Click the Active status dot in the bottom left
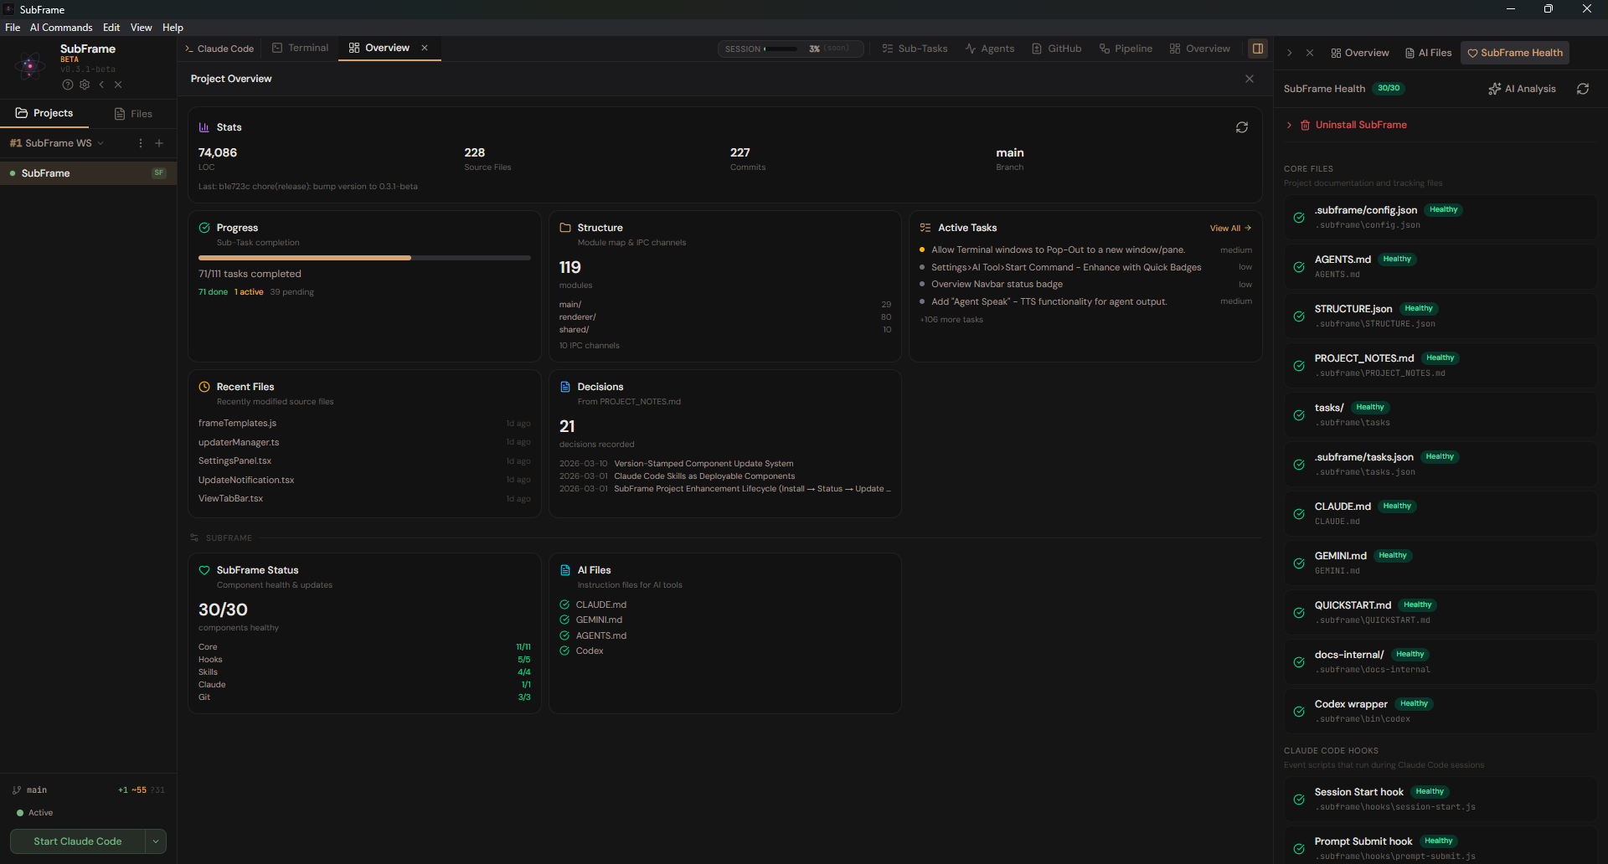Image resolution: width=1608 pixels, height=864 pixels. tap(18, 812)
